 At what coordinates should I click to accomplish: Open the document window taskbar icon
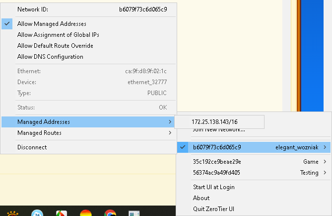134,213
